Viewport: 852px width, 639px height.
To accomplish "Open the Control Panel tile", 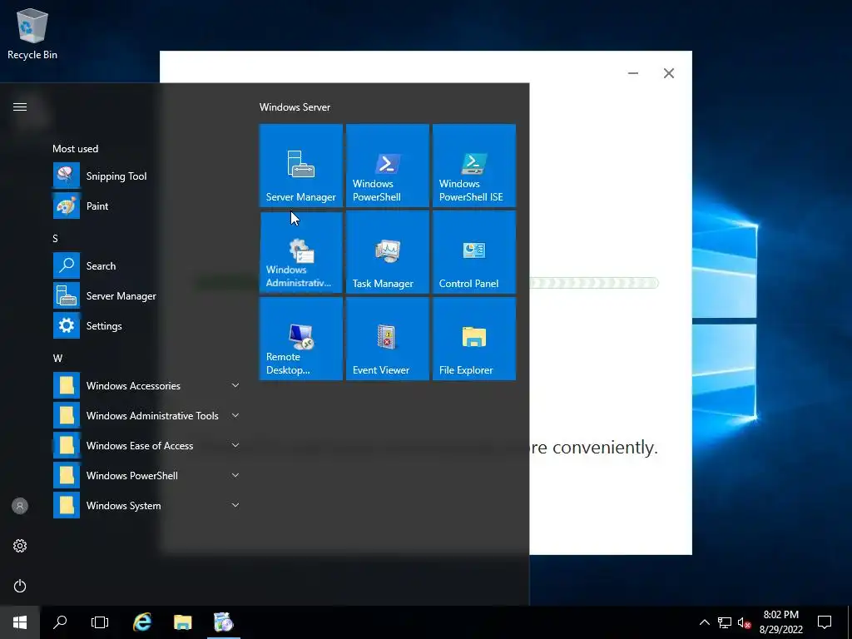I will point(473,252).
